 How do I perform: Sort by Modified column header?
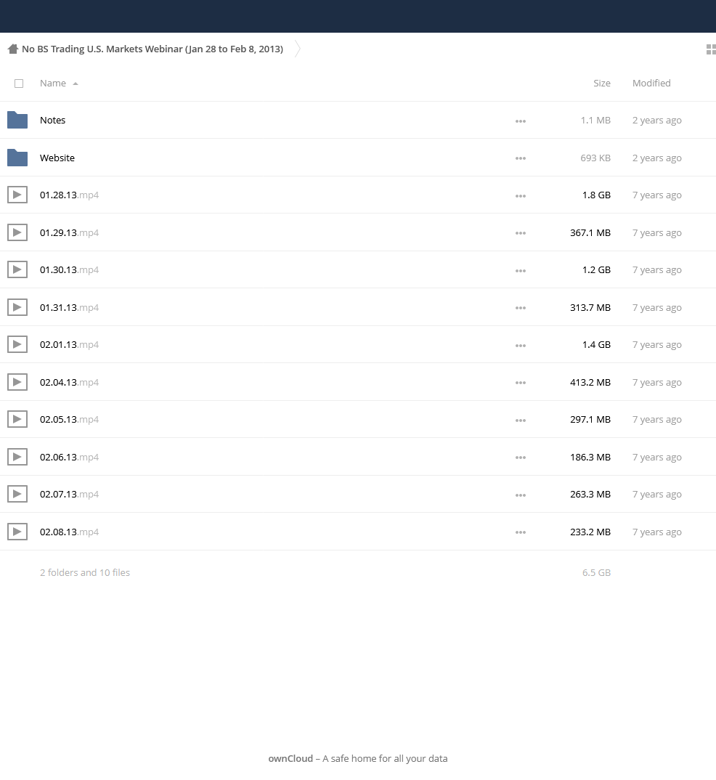pyautogui.click(x=651, y=83)
